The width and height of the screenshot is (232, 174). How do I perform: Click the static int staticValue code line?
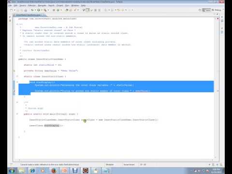click(x=43, y=65)
